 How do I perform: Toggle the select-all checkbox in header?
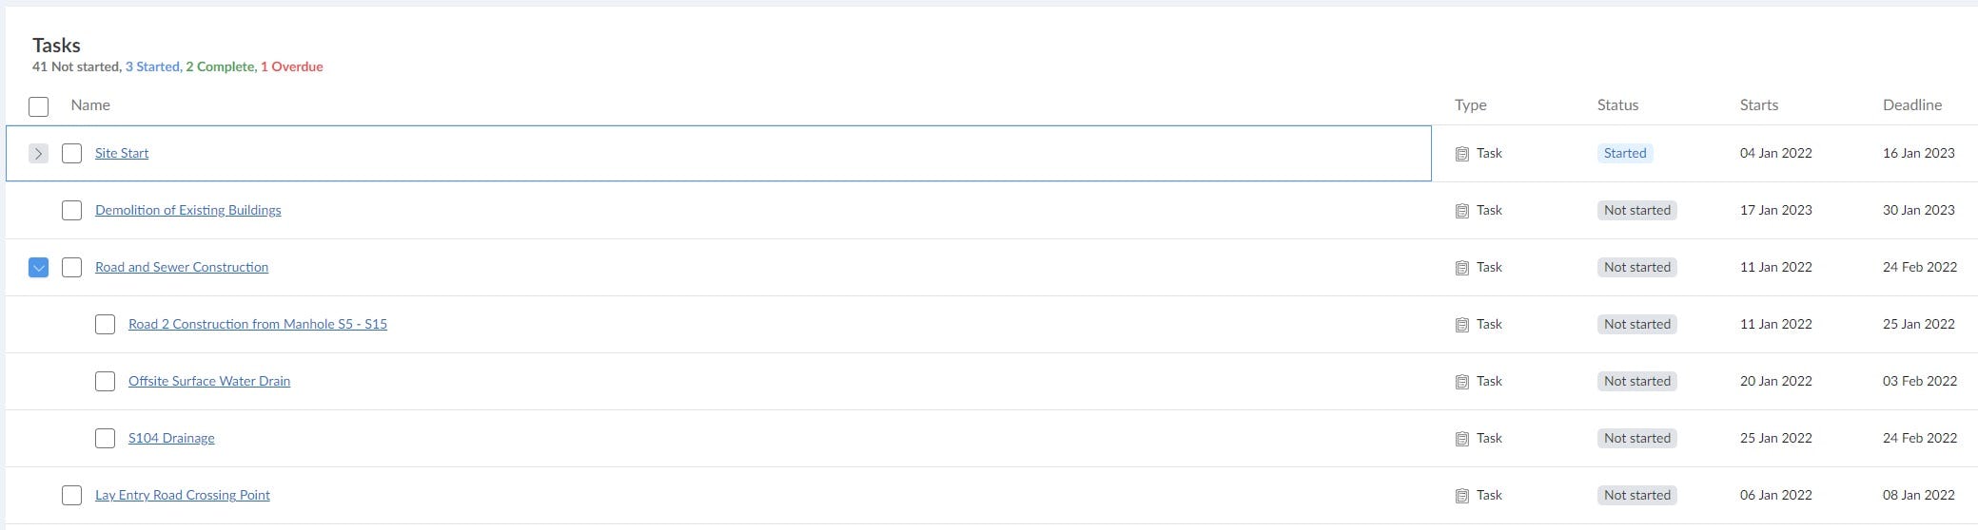[x=38, y=106]
